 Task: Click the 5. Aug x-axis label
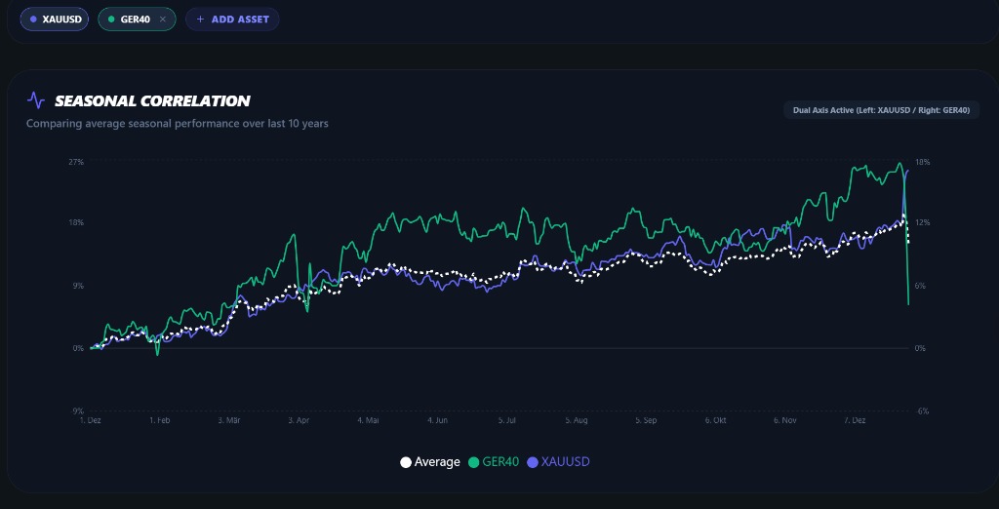tap(577, 420)
